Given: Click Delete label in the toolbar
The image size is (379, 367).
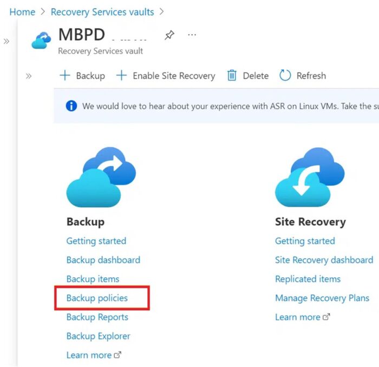Looking at the screenshot, I should 256,76.
